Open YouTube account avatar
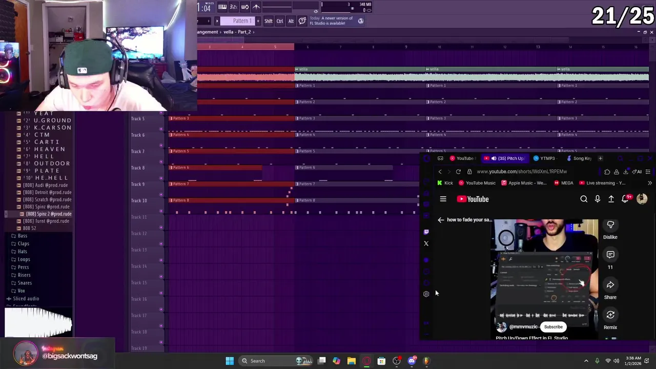The image size is (656, 369). pyautogui.click(x=642, y=199)
